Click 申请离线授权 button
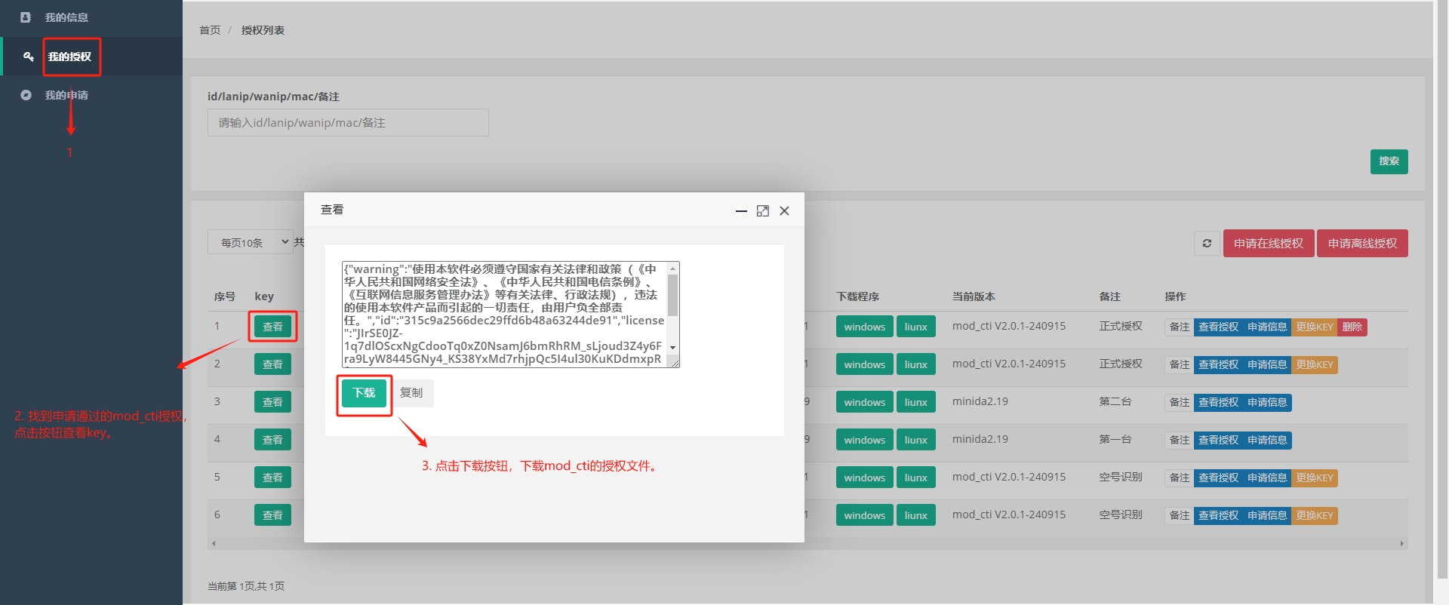The height and width of the screenshot is (605, 1449). pyautogui.click(x=1362, y=243)
